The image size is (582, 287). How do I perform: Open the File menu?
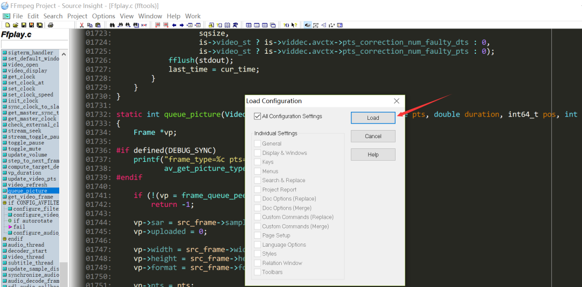18,16
